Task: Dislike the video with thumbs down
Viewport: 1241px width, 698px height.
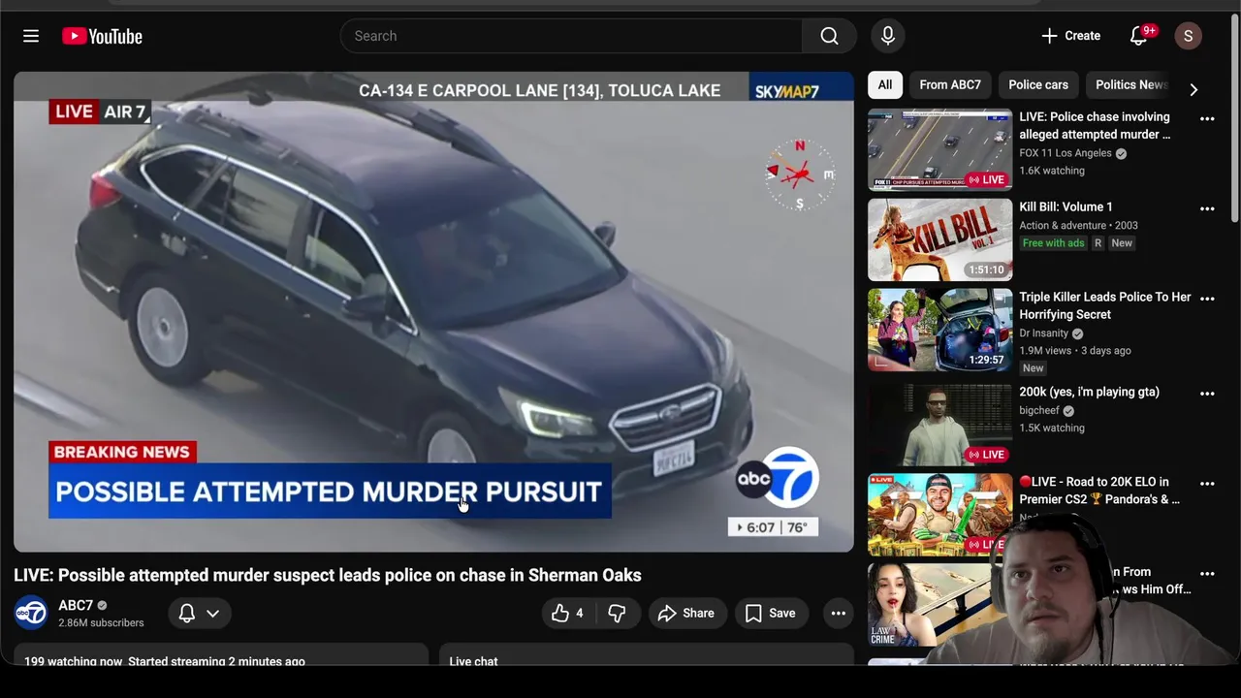Action: 617,613
